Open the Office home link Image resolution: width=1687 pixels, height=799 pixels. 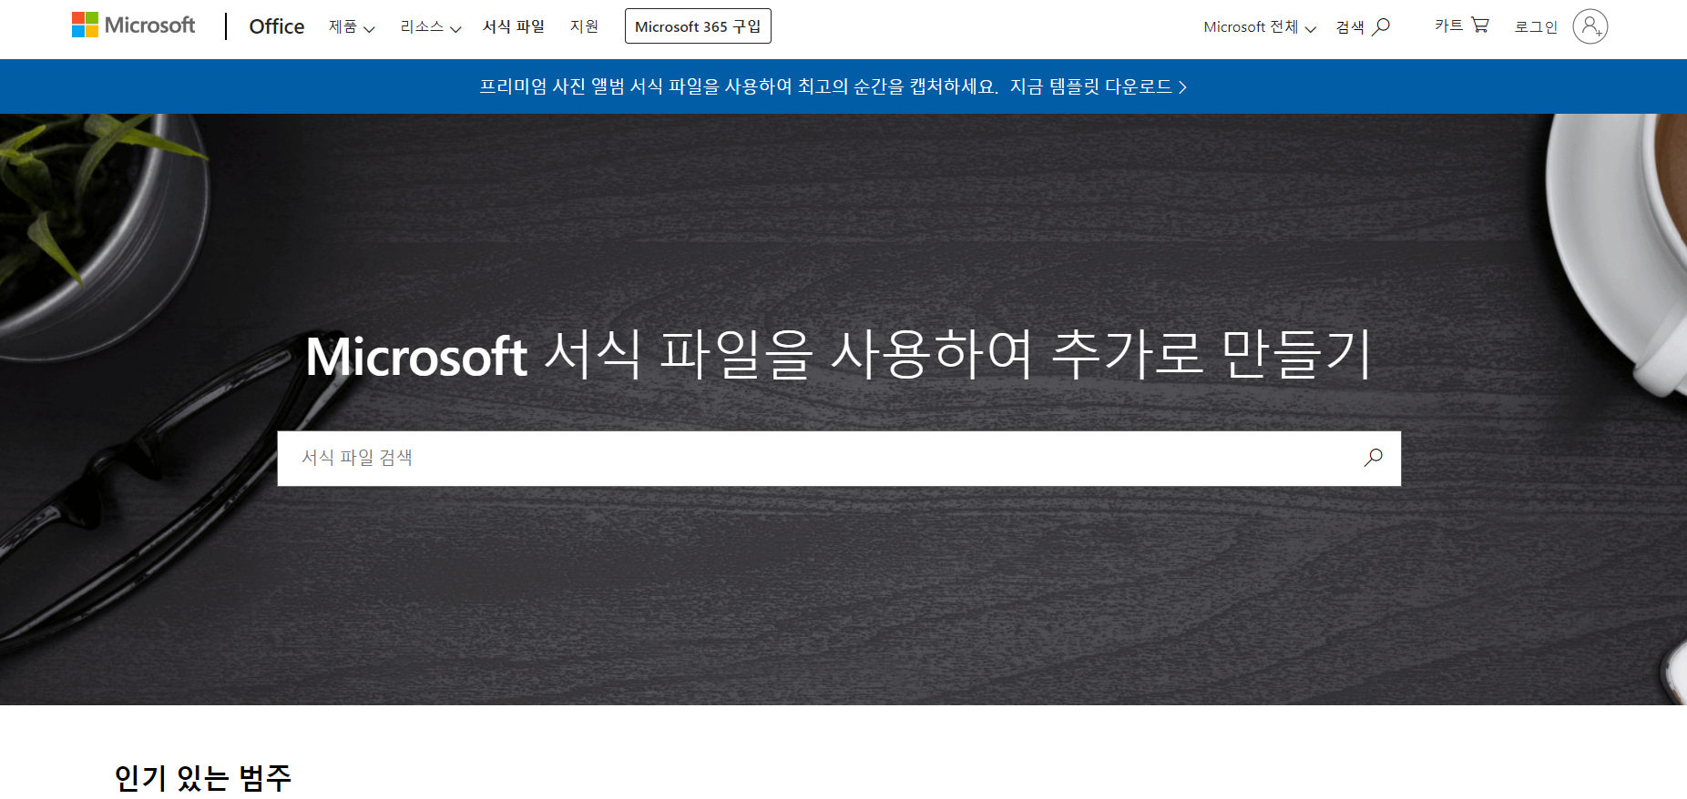(x=277, y=26)
